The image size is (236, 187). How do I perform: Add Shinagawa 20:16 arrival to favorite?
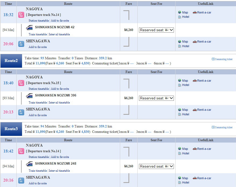click(x=38, y=183)
